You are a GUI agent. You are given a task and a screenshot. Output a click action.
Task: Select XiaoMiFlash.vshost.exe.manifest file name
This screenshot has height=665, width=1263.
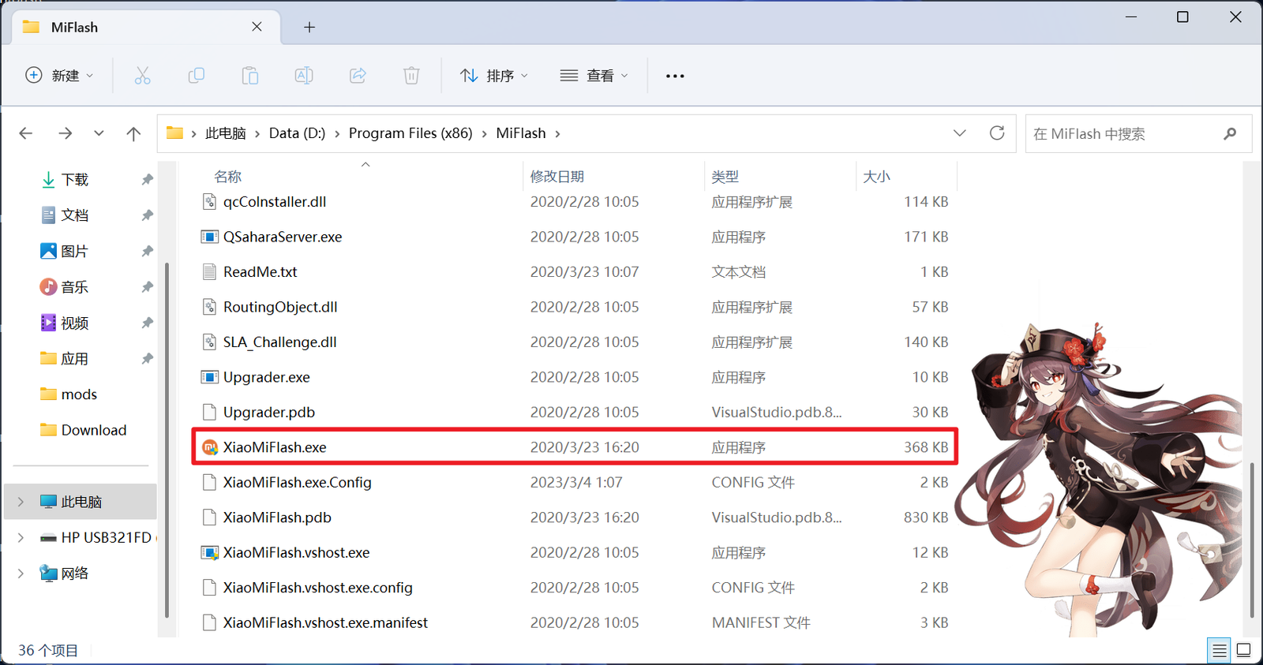pos(325,623)
